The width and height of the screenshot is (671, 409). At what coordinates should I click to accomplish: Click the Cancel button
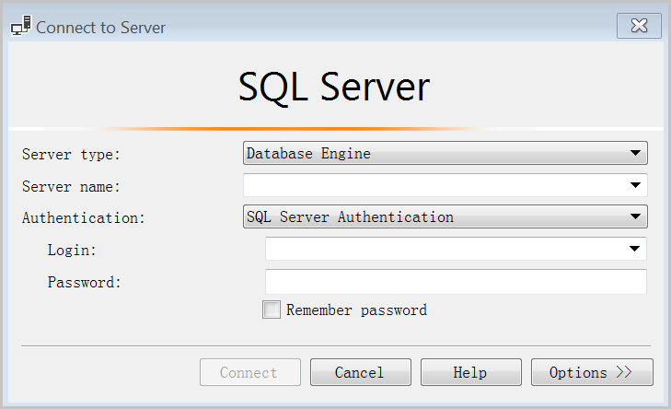[360, 372]
